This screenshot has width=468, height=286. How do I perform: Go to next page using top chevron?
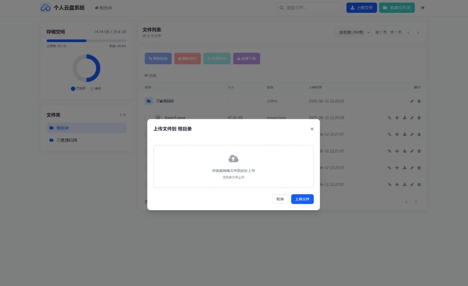(418, 32)
